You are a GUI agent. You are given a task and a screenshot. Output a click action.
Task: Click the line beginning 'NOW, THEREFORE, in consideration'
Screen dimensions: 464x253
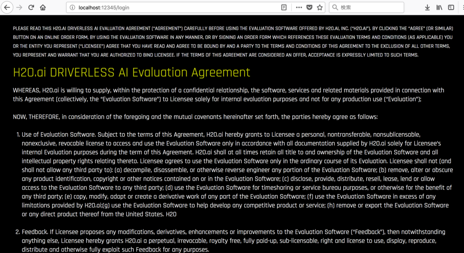(x=195, y=117)
